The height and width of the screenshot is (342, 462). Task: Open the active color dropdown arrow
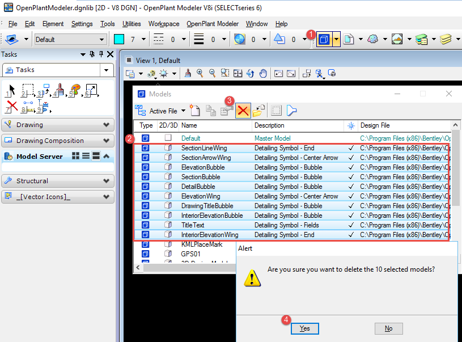[143, 39]
